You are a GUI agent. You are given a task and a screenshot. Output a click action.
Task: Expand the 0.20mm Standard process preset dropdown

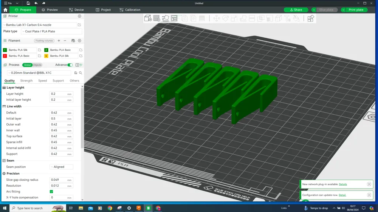(x=39, y=73)
